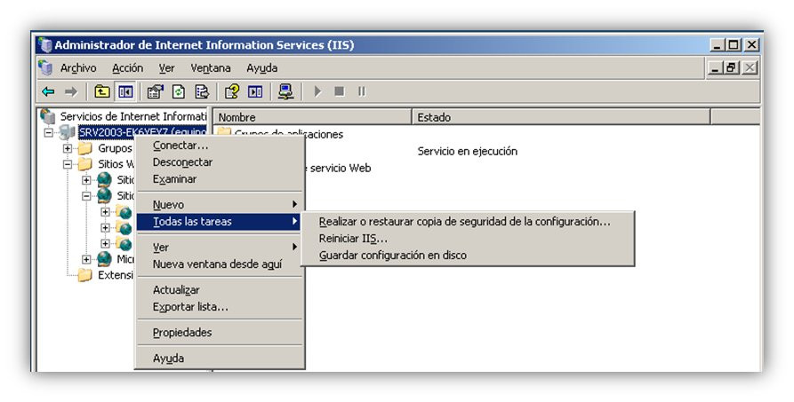Screen dimensions: 794x402
Task: Choose Conectar... from the context menu
Action: pos(221,146)
